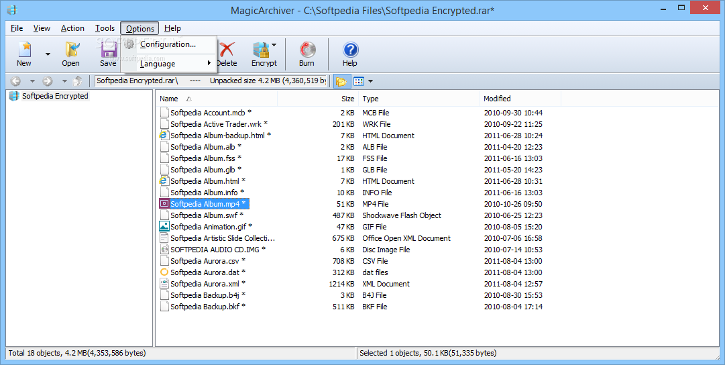Click SOFTPEDIA AUDIO CD.IMG disc icon
The height and width of the screenshot is (365, 725).
click(164, 250)
